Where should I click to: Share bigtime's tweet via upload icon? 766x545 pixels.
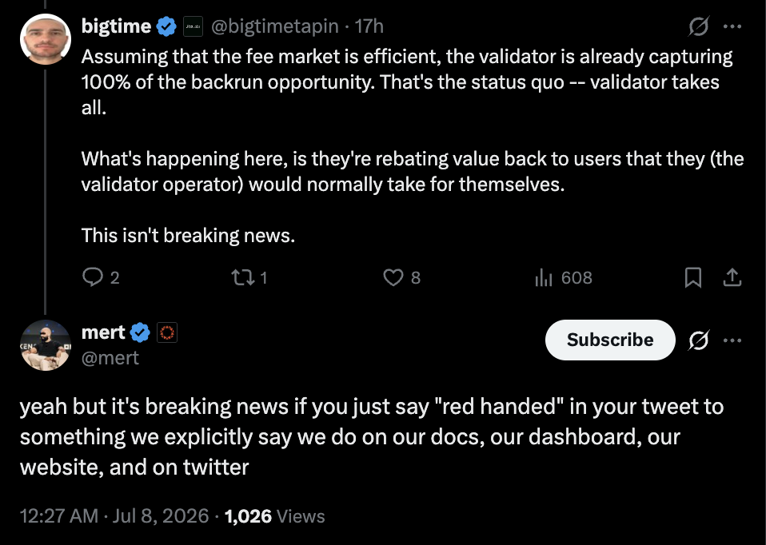(x=732, y=277)
